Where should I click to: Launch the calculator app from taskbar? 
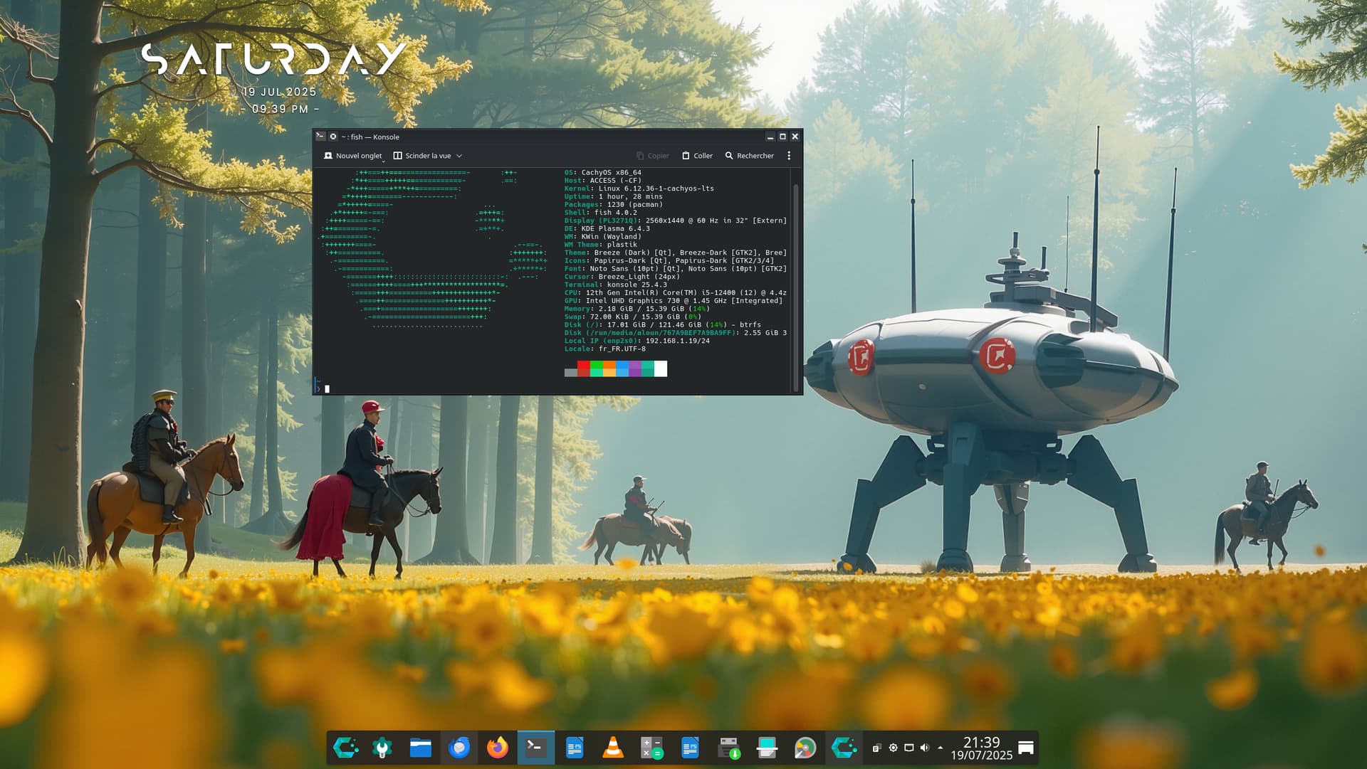point(651,748)
